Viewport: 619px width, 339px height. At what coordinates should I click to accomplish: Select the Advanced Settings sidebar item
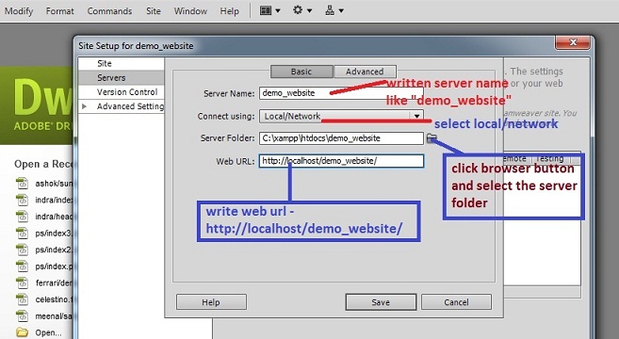point(130,106)
